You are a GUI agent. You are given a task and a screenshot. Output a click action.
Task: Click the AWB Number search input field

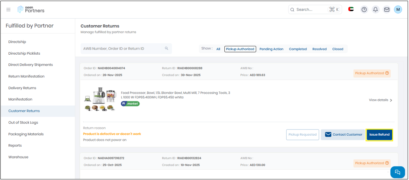click(121, 49)
